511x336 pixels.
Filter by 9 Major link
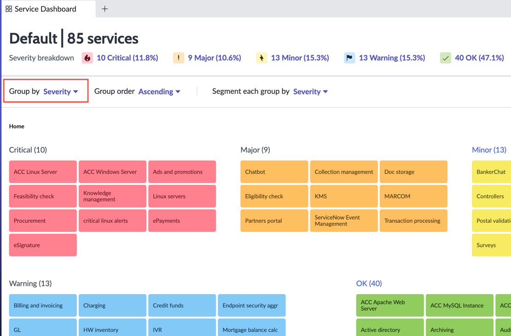(214, 58)
